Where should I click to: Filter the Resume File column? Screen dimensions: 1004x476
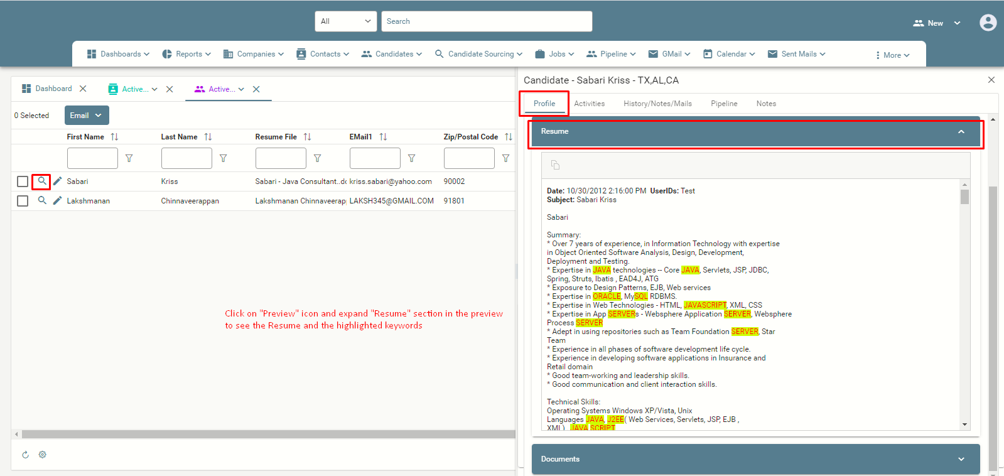click(x=318, y=158)
